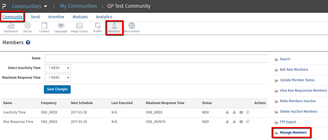Open Update Member Status link
The image size is (328, 140).
point(297,80)
